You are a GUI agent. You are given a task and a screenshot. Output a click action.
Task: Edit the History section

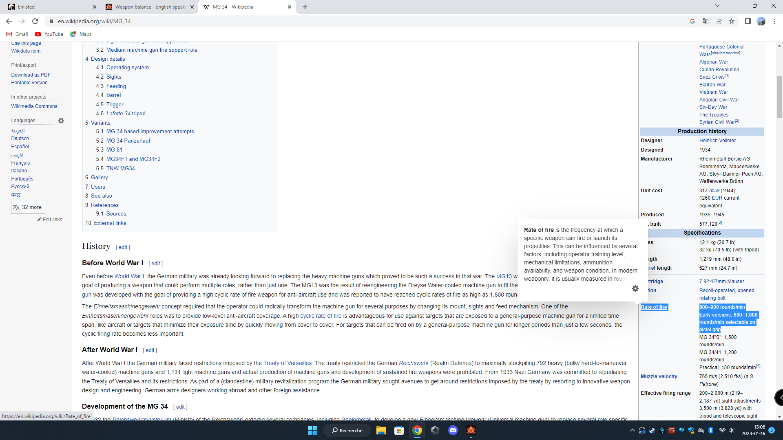123,247
